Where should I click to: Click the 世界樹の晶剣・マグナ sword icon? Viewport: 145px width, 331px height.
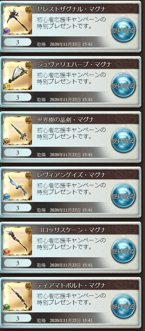tap(18, 131)
